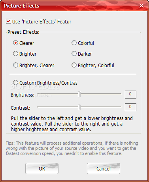This screenshot has width=149, height=182.
Task: Click the Tips text about conversion speed
Action: tap(72, 148)
